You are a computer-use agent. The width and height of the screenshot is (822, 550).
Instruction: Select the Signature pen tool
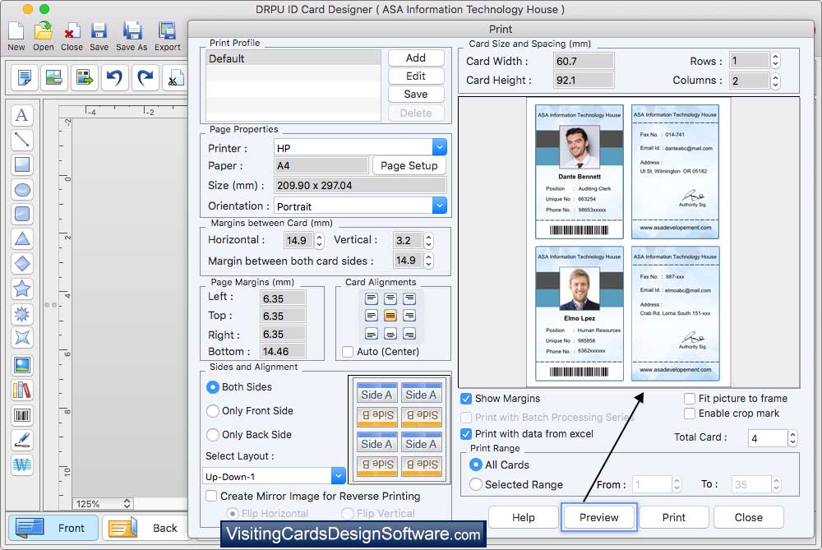click(22, 441)
